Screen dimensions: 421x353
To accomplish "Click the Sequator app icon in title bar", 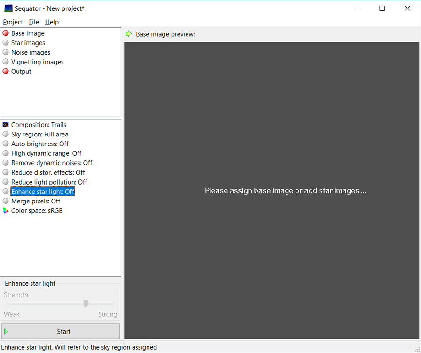I will tap(8, 8).
